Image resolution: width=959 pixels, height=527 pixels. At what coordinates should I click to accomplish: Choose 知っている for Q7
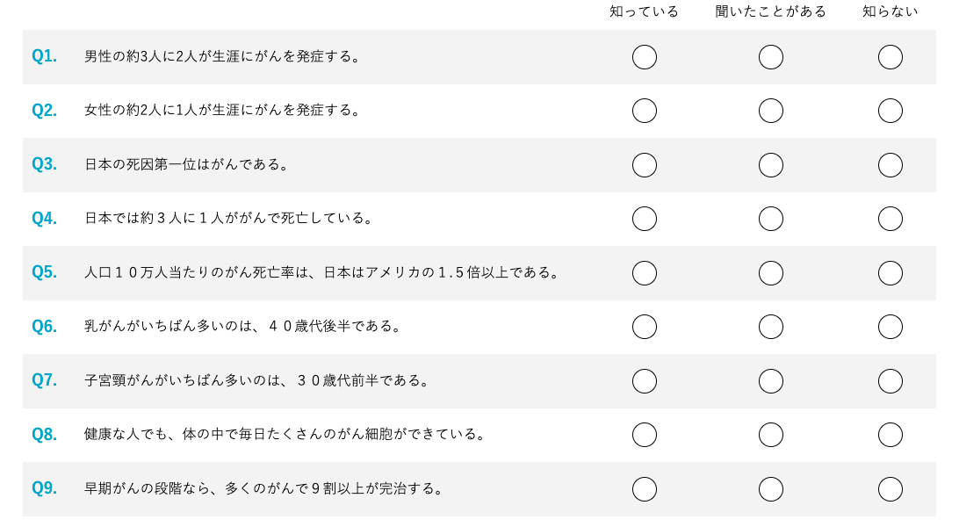pyautogui.click(x=645, y=381)
